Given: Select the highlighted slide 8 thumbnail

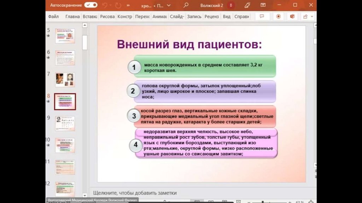Looking at the screenshot, I should [x=65, y=101].
